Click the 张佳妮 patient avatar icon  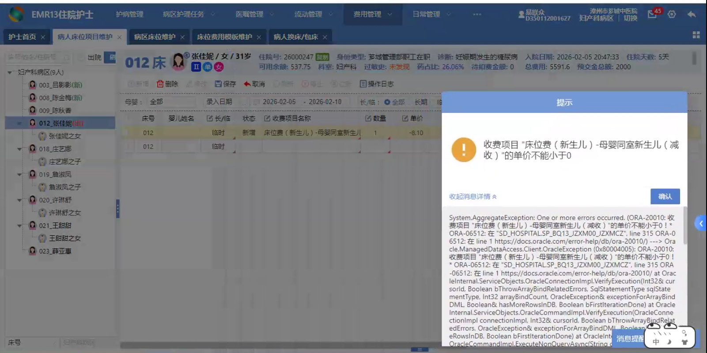[178, 61]
